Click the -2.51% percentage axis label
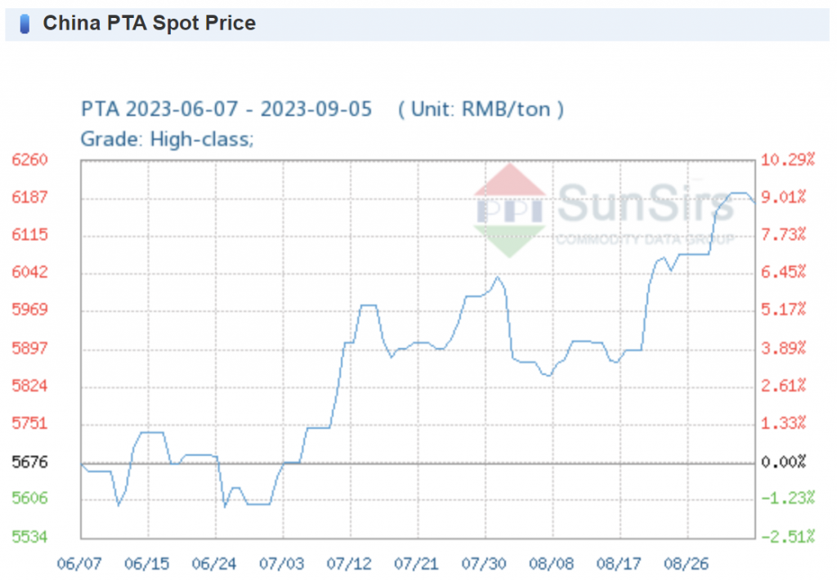This screenshot has width=837, height=580. [788, 537]
